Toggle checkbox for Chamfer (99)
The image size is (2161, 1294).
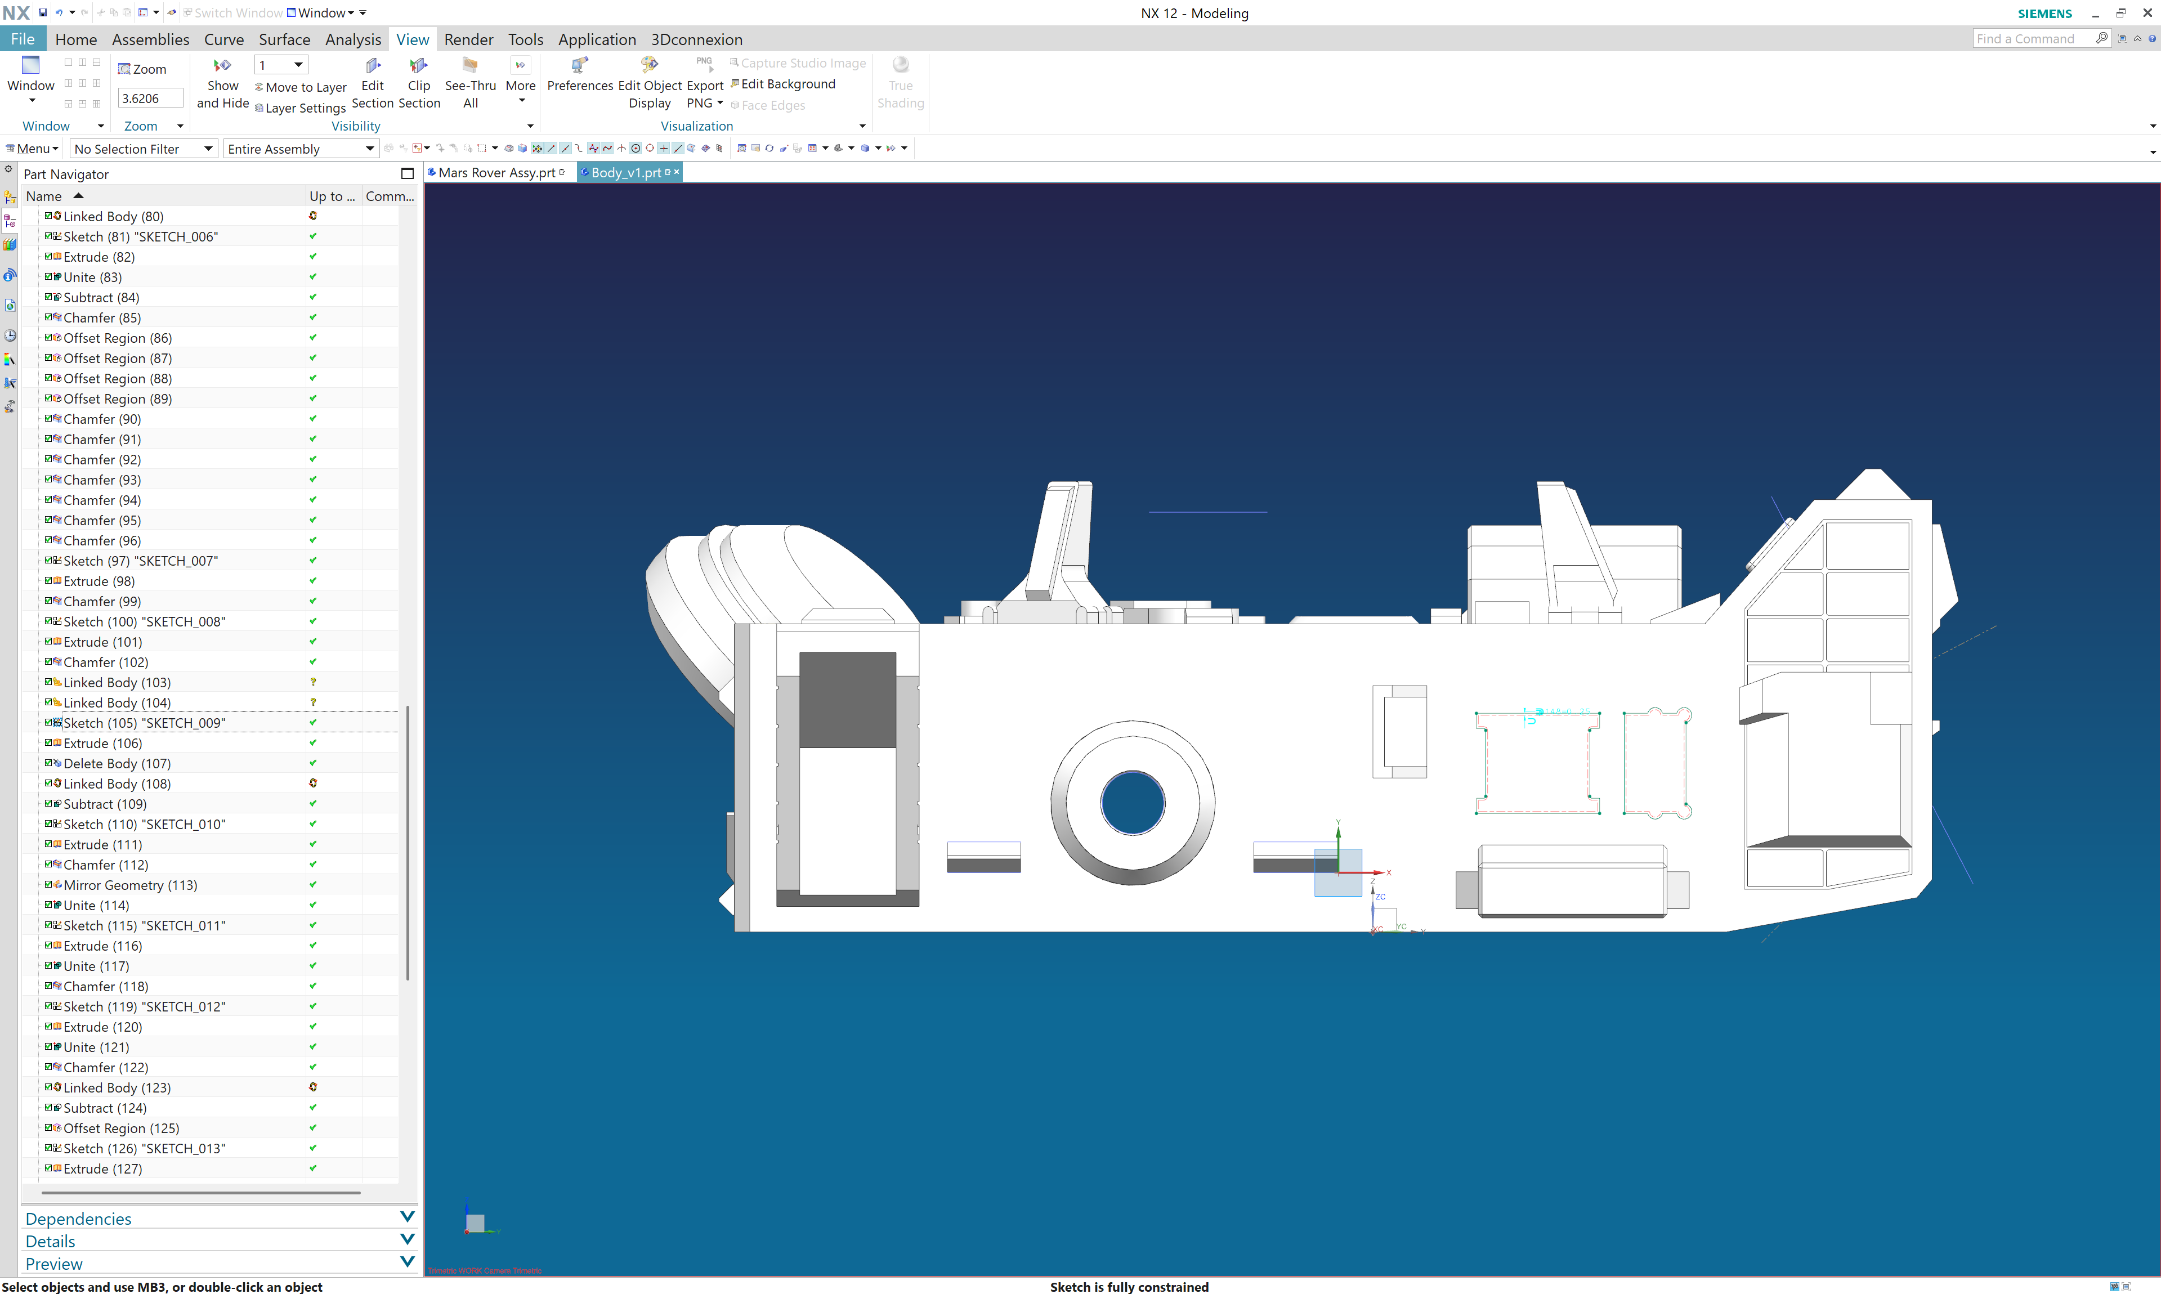click(49, 601)
